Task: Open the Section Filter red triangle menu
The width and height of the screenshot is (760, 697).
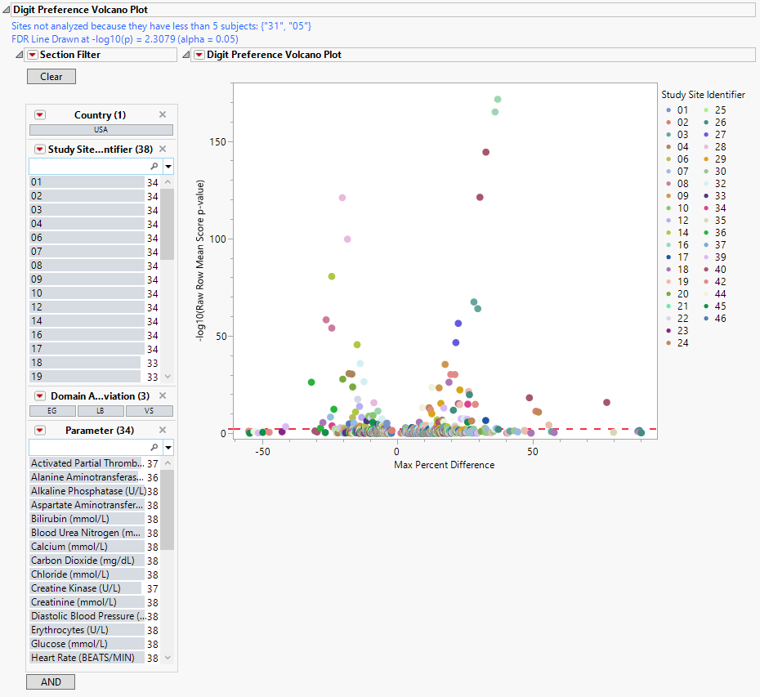Action: [x=33, y=55]
